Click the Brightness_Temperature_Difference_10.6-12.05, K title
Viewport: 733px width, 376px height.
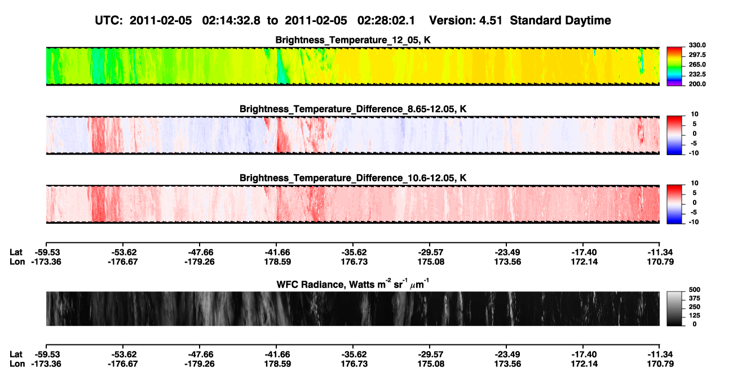point(353,178)
